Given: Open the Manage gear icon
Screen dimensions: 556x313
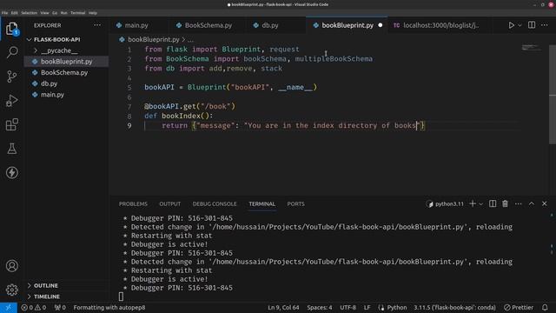Looking at the screenshot, I should (x=11, y=290).
